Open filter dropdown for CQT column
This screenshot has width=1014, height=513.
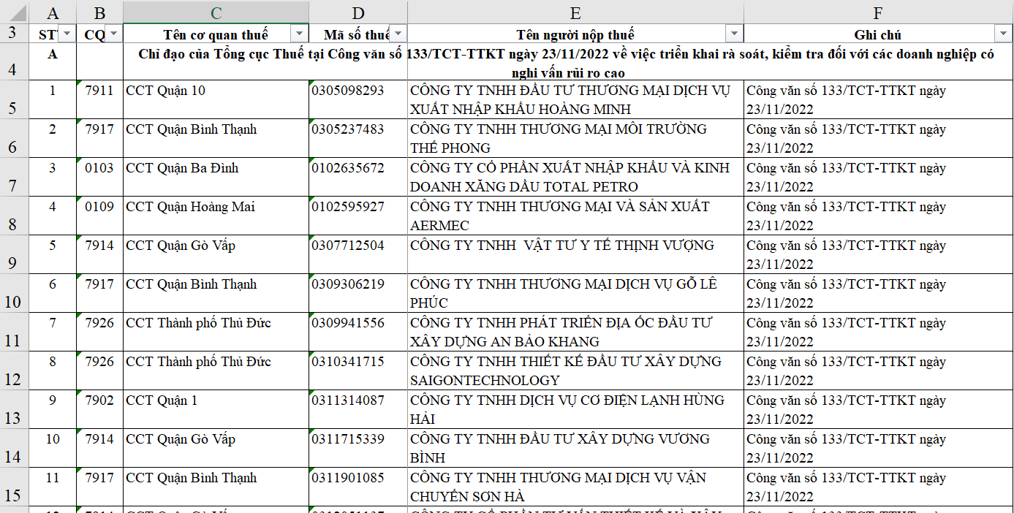[x=115, y=34]
